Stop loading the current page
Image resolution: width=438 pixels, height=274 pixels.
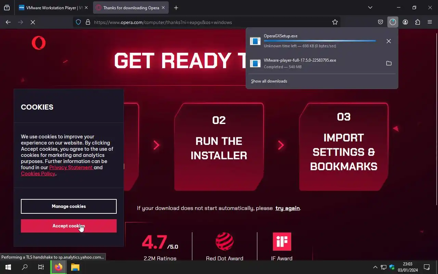pos(33,22)
